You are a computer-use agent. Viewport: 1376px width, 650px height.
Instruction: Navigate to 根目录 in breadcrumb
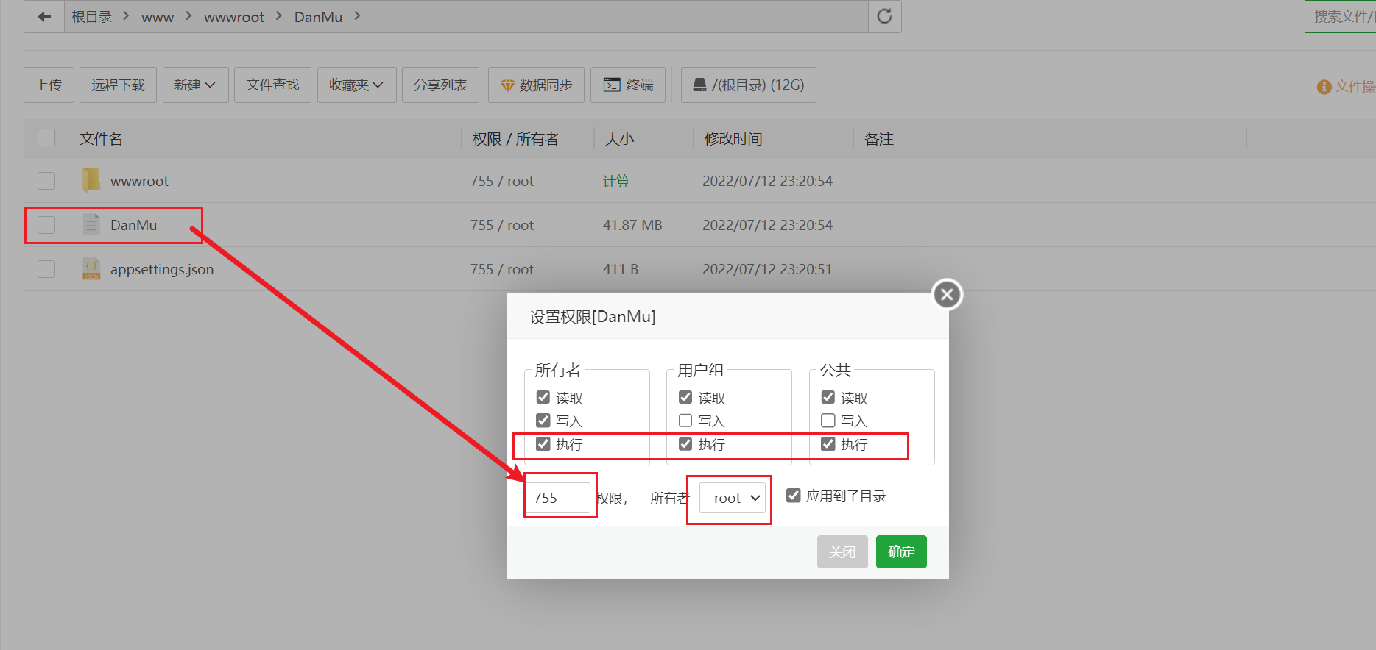(x=91, y=16)
